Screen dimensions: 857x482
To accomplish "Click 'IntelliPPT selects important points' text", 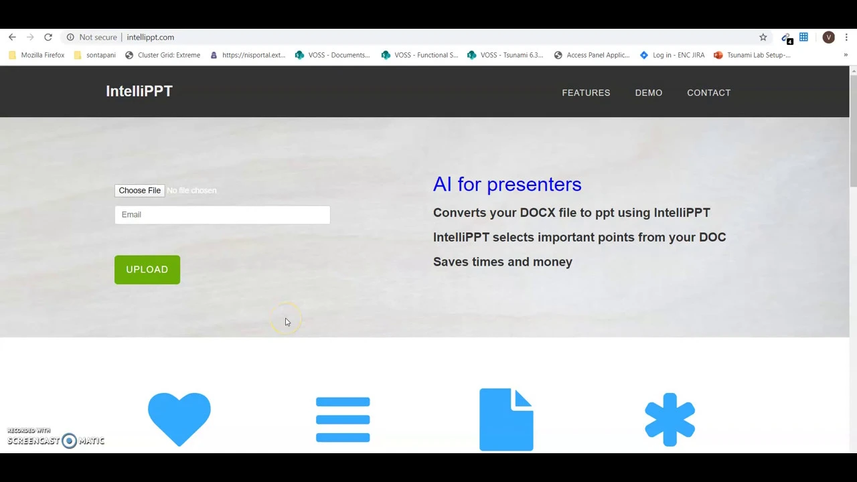I will click(x=579, y=237).
